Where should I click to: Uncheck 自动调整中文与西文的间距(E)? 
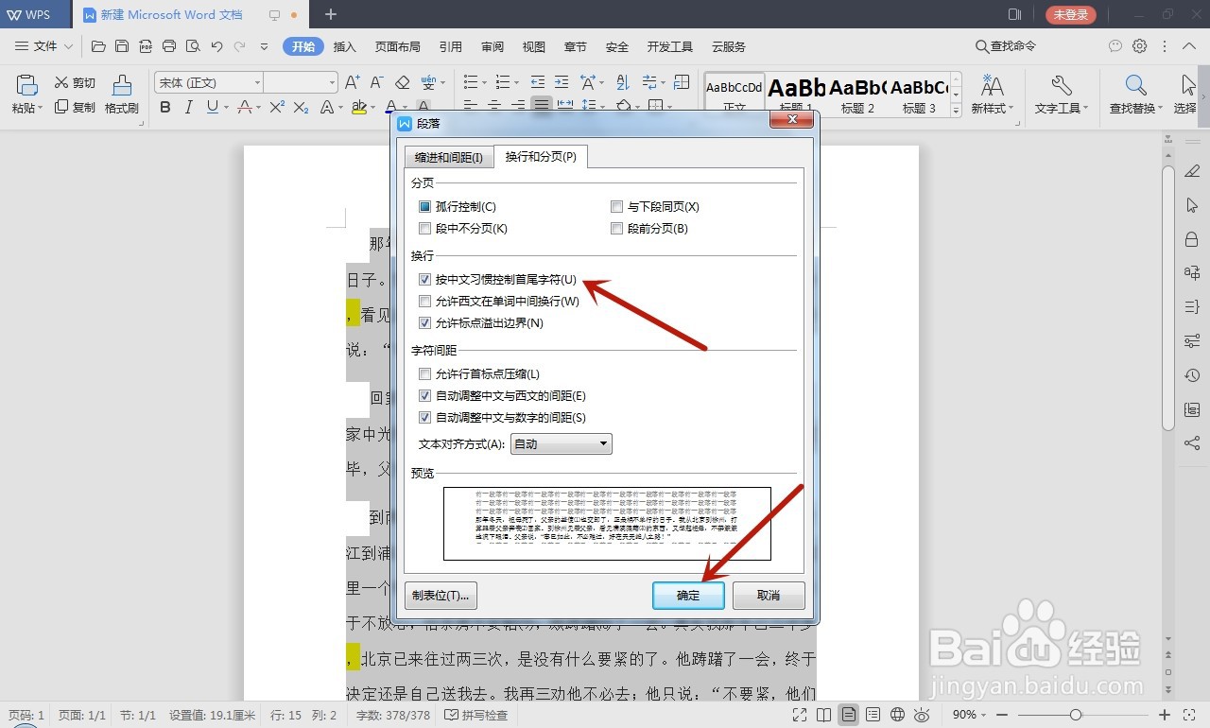tap(425, 395)
